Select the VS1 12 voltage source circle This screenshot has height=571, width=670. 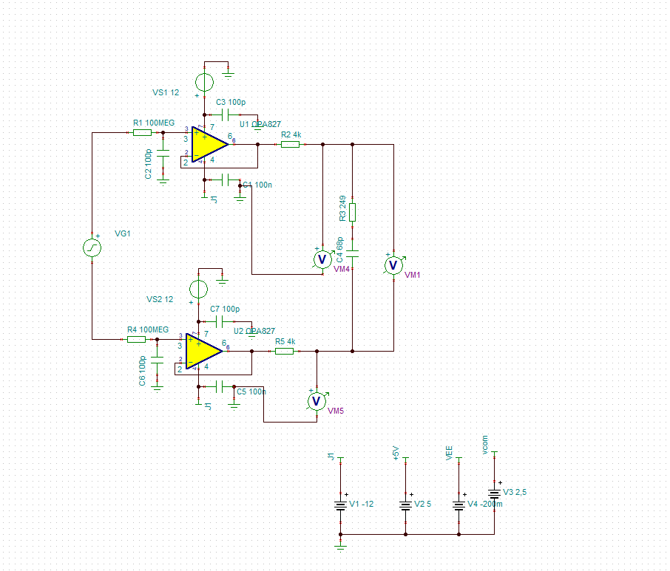(x=204, y=83)
